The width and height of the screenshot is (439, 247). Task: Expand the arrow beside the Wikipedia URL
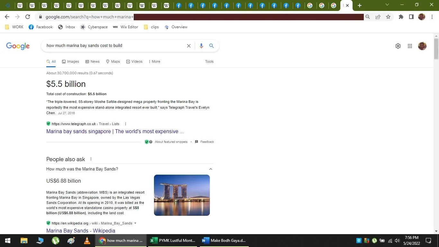(135, 223)
